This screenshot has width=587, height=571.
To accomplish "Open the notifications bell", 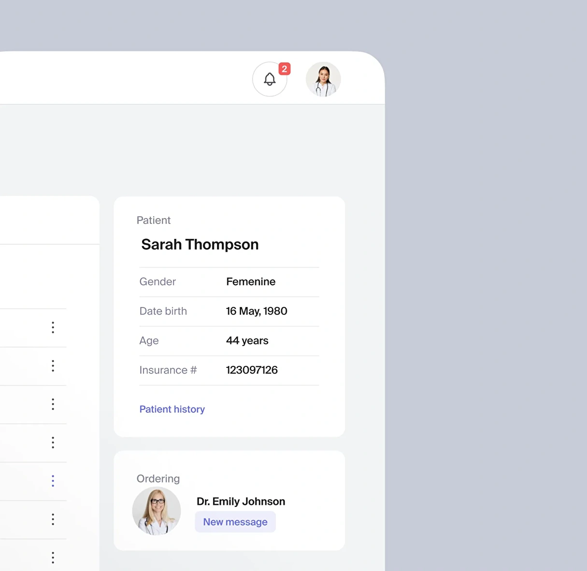I will click(x=270, y=79).
